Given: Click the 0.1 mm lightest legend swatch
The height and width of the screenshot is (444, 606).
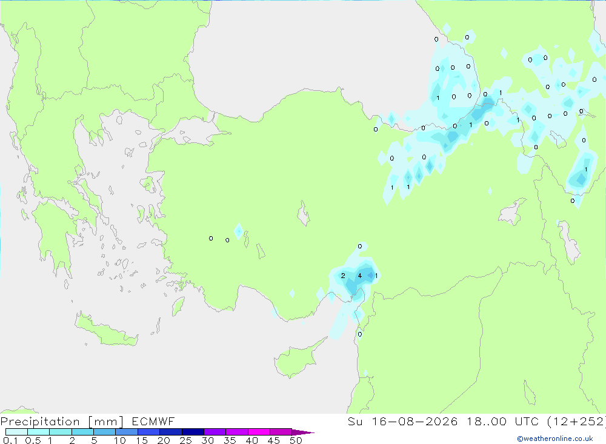Looking at the screenshot, I should pos(16,432).
